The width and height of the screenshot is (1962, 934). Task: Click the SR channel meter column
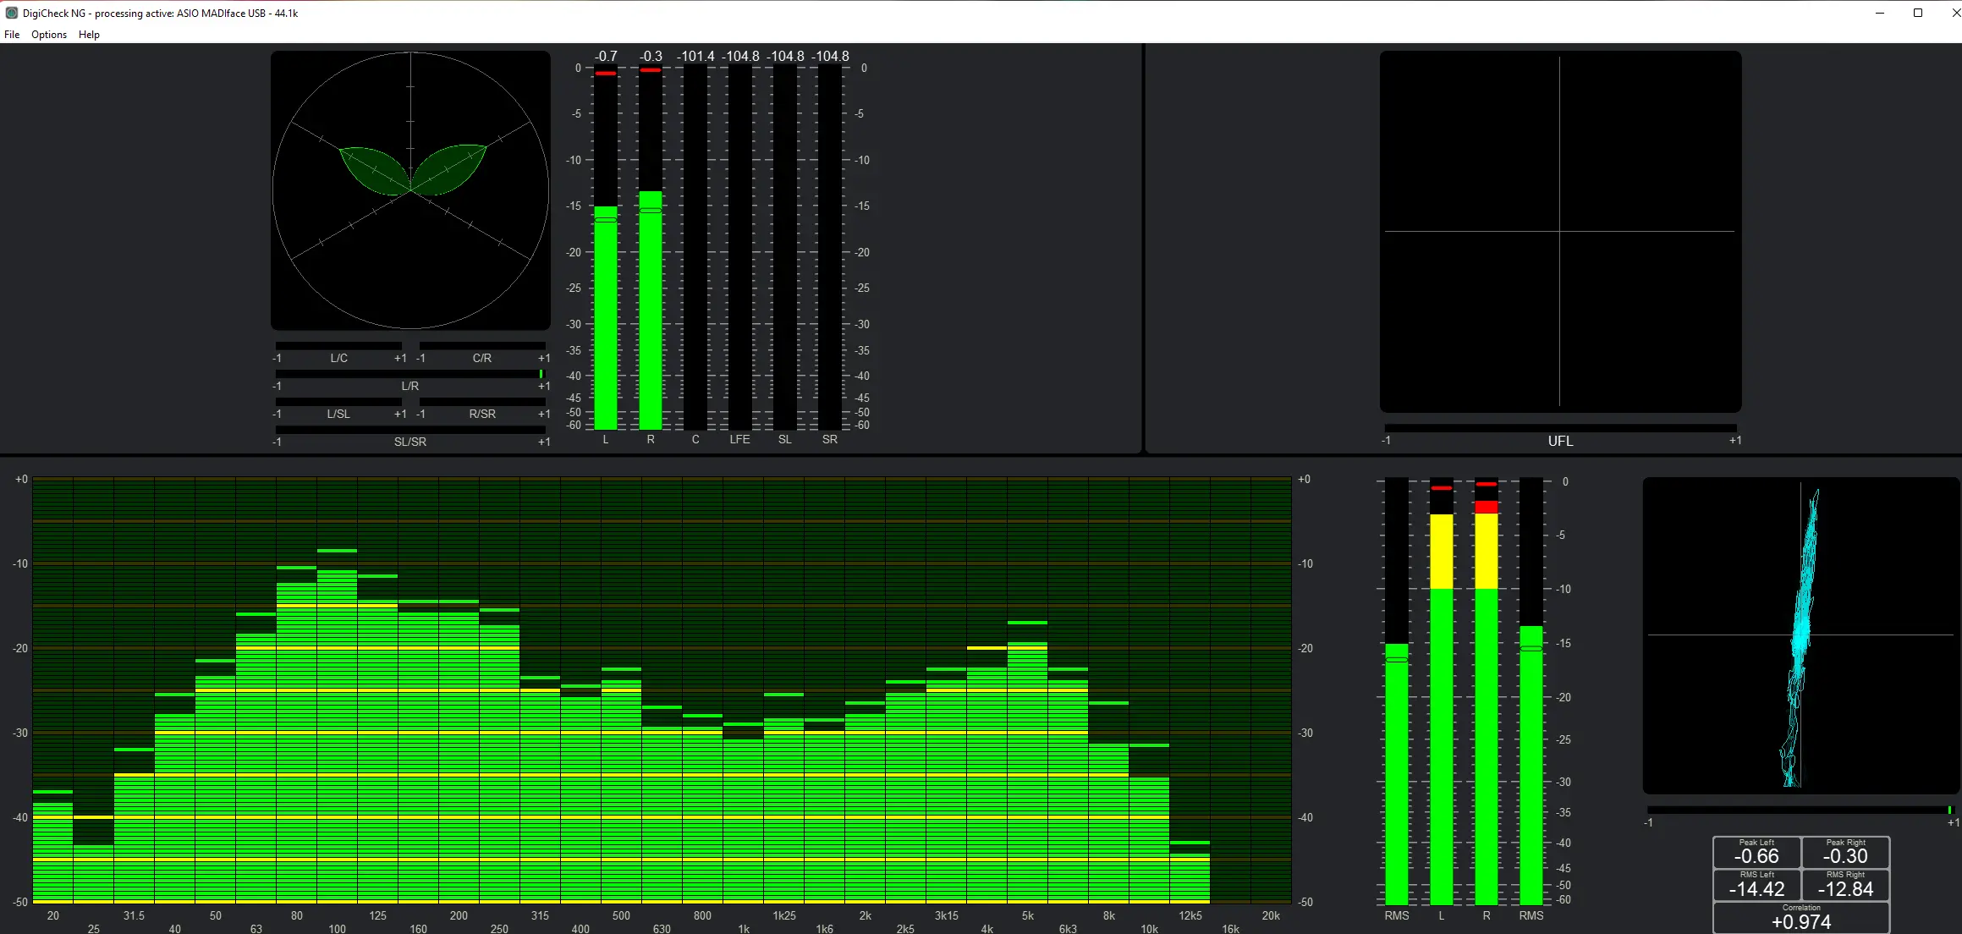(x=830, y=254)
